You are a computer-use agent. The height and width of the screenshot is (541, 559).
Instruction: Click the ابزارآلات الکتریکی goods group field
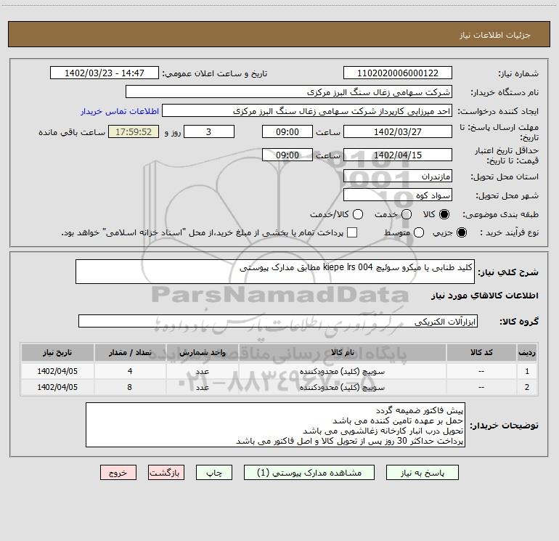[x=278, y=321]
